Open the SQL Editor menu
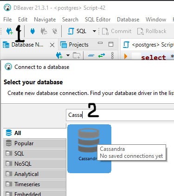This screenshot has width=174, height=196. tap(98, 20)
